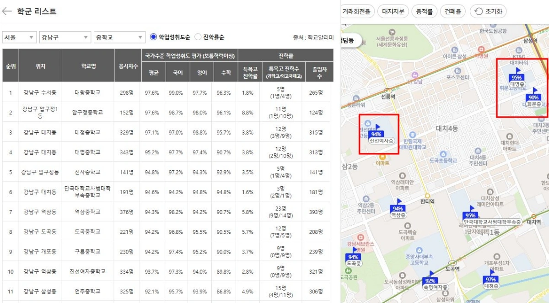Open the 중학교 school type dropdown
549x303 pixels.
tap(119, 38)
